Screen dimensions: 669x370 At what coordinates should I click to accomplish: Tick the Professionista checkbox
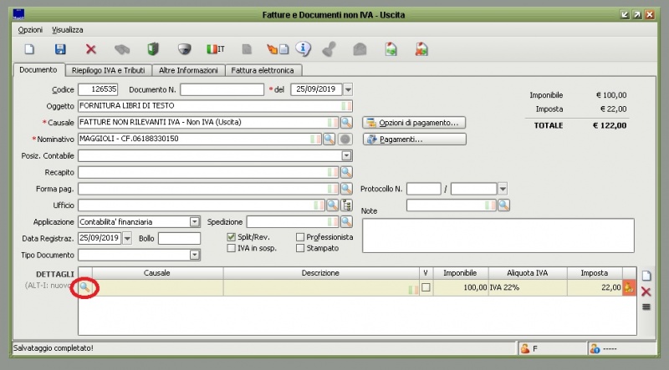(300, 237)
